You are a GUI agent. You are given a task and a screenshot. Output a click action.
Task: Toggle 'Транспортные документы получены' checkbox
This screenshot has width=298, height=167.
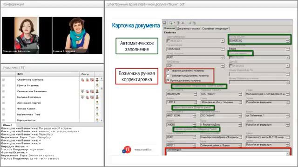pyautogui.click(x=168, y=76)
